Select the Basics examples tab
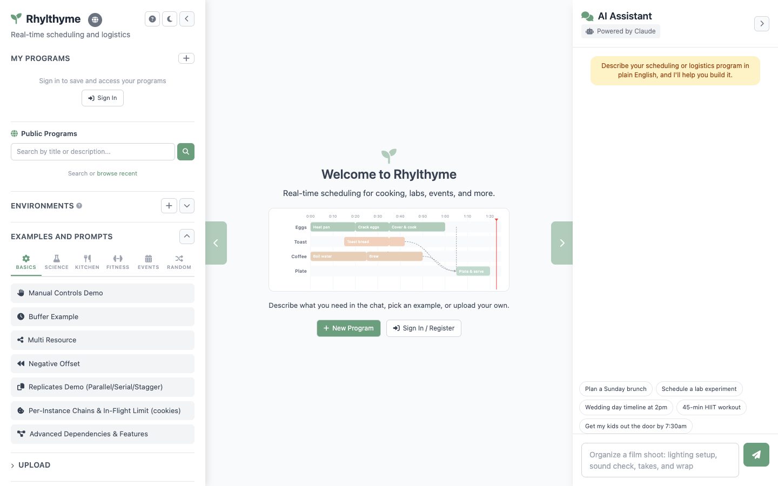 pyautogui.click(x=26, y=262)
